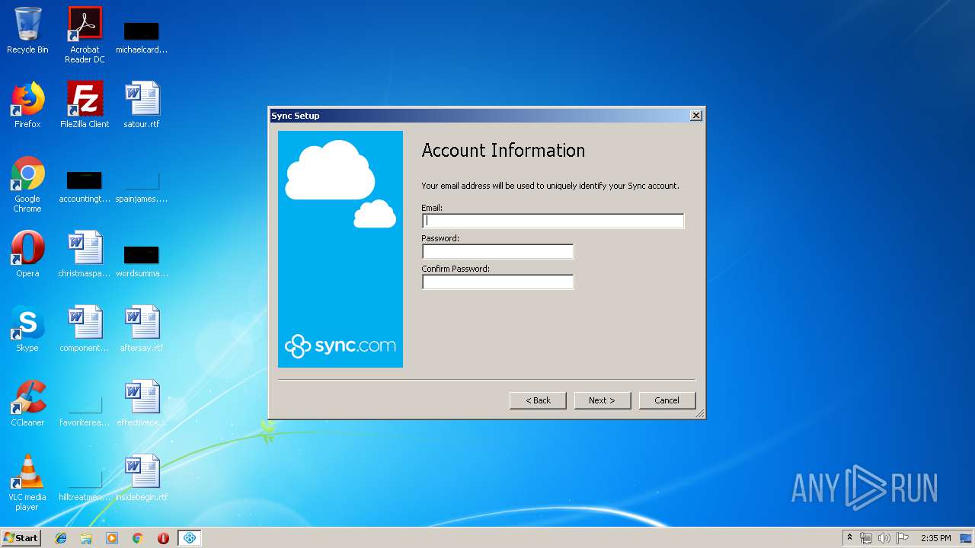
Task: Open effectivece... Word document icon
Action: pyautogui.click(x=142, y=403)
